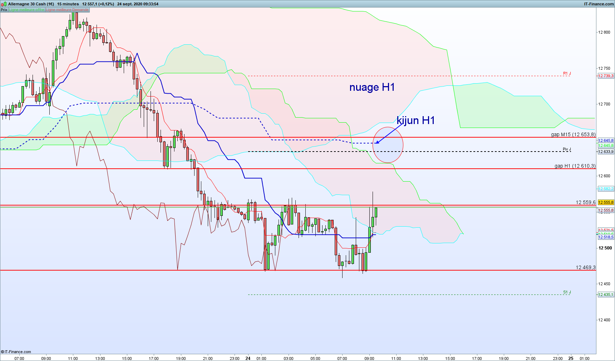Click the 12 450 price axis tick
Image resolution: width=615 pixels, height=361 pixels.
coord(604,284)
